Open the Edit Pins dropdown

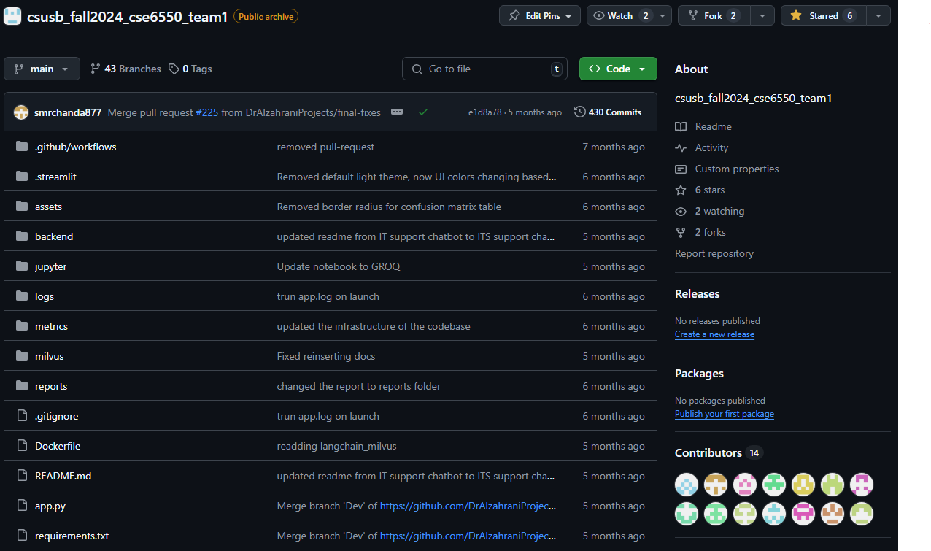pos(540,15)
